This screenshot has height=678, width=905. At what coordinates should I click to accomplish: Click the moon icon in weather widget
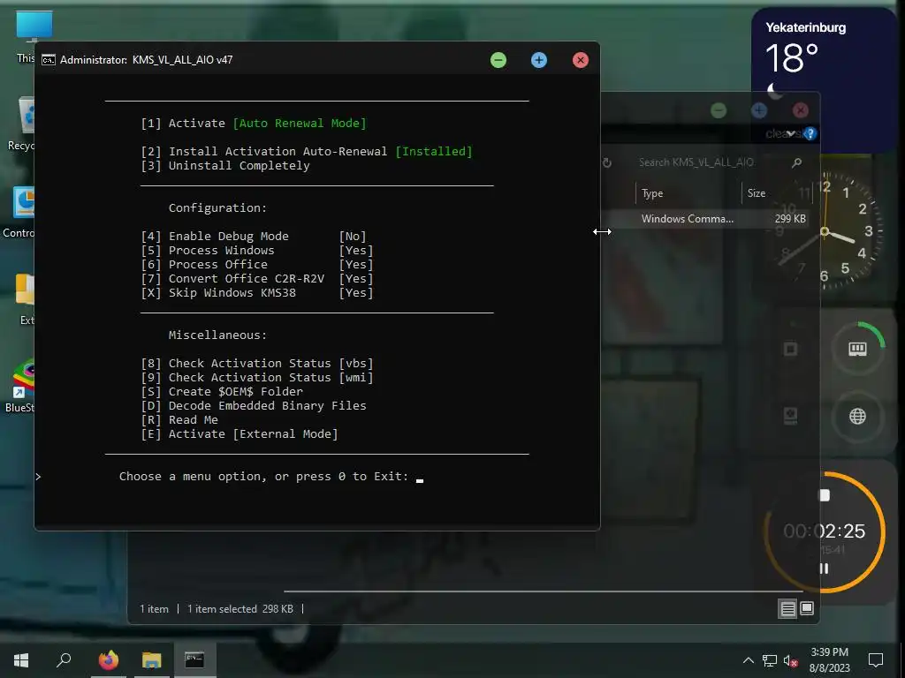(x=774, y=91)
